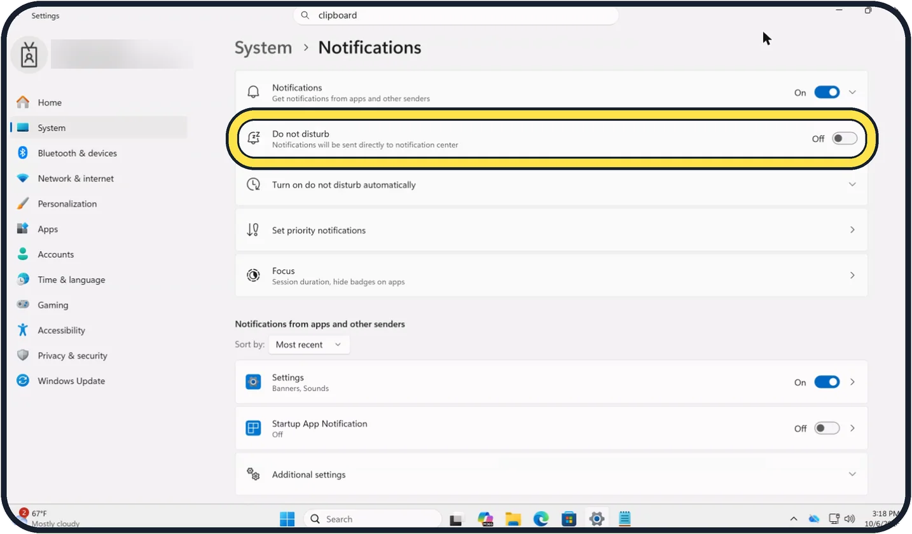This screenshot has width=912, height=534.
Task: Click the Bluetooth icon in the sidebar
Action: coord(23,153)
